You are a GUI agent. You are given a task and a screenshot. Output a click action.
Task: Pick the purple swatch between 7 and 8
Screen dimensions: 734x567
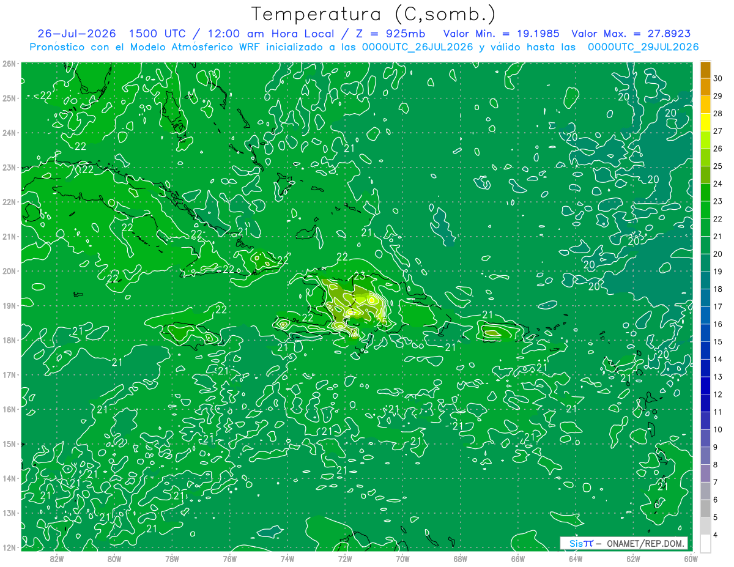[705, 473]
